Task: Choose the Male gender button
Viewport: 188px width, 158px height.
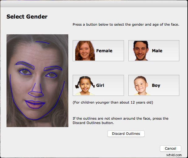Action: 154,51
